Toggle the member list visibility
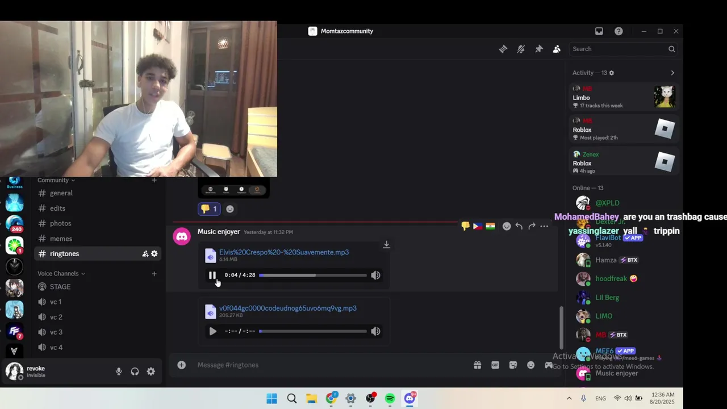This screenshot has height=409, width=727. point(557,49)
